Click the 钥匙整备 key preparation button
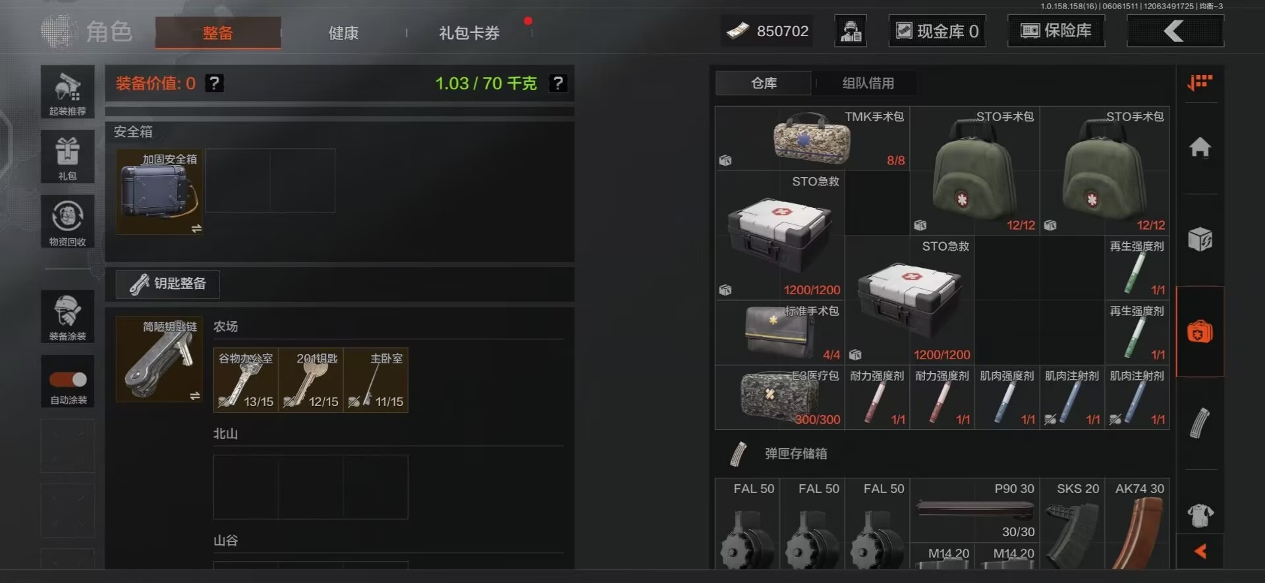This screenshot has height=583, width=1265. pos(168,284)
